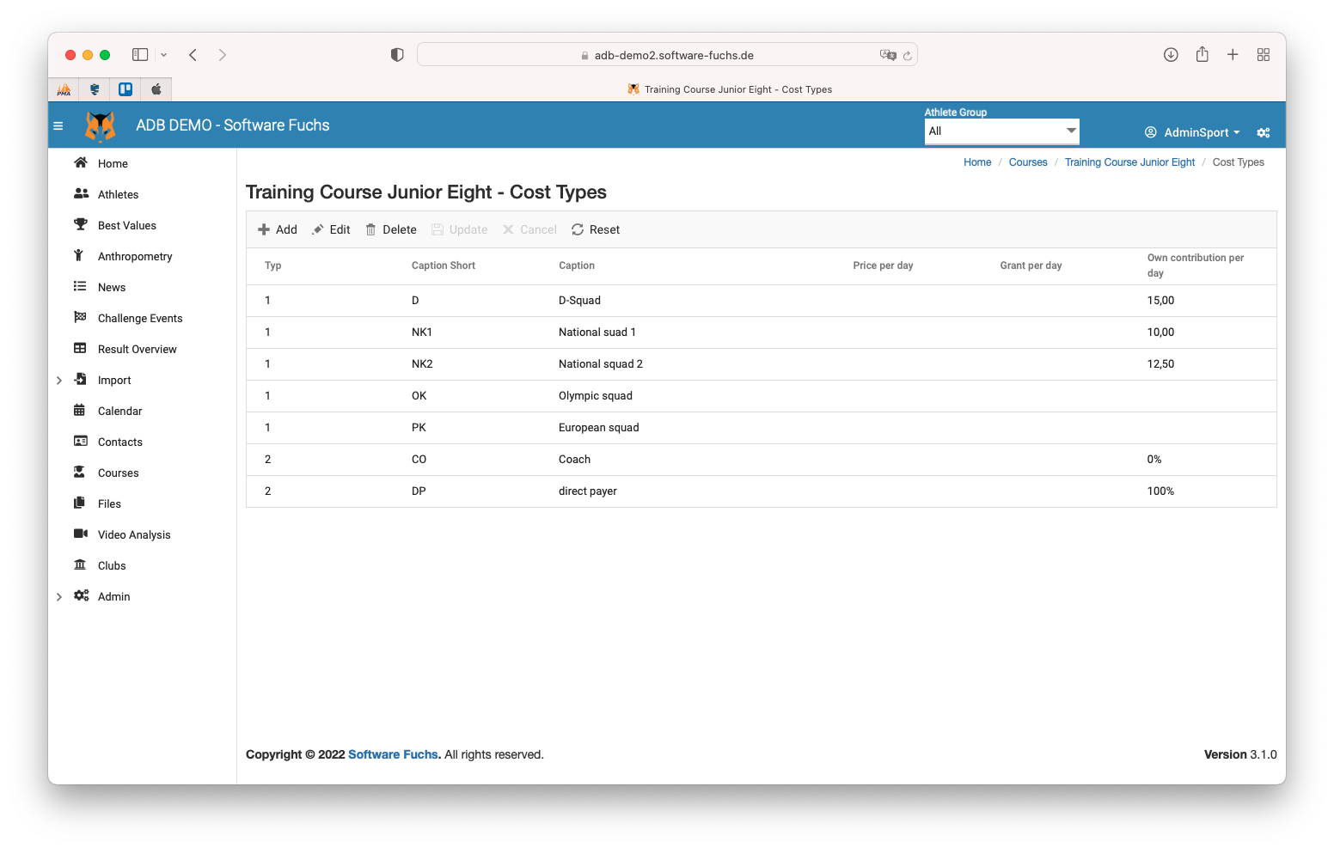Click the Courses graduate icon
1334x848 pixels.
pos(79,472)
